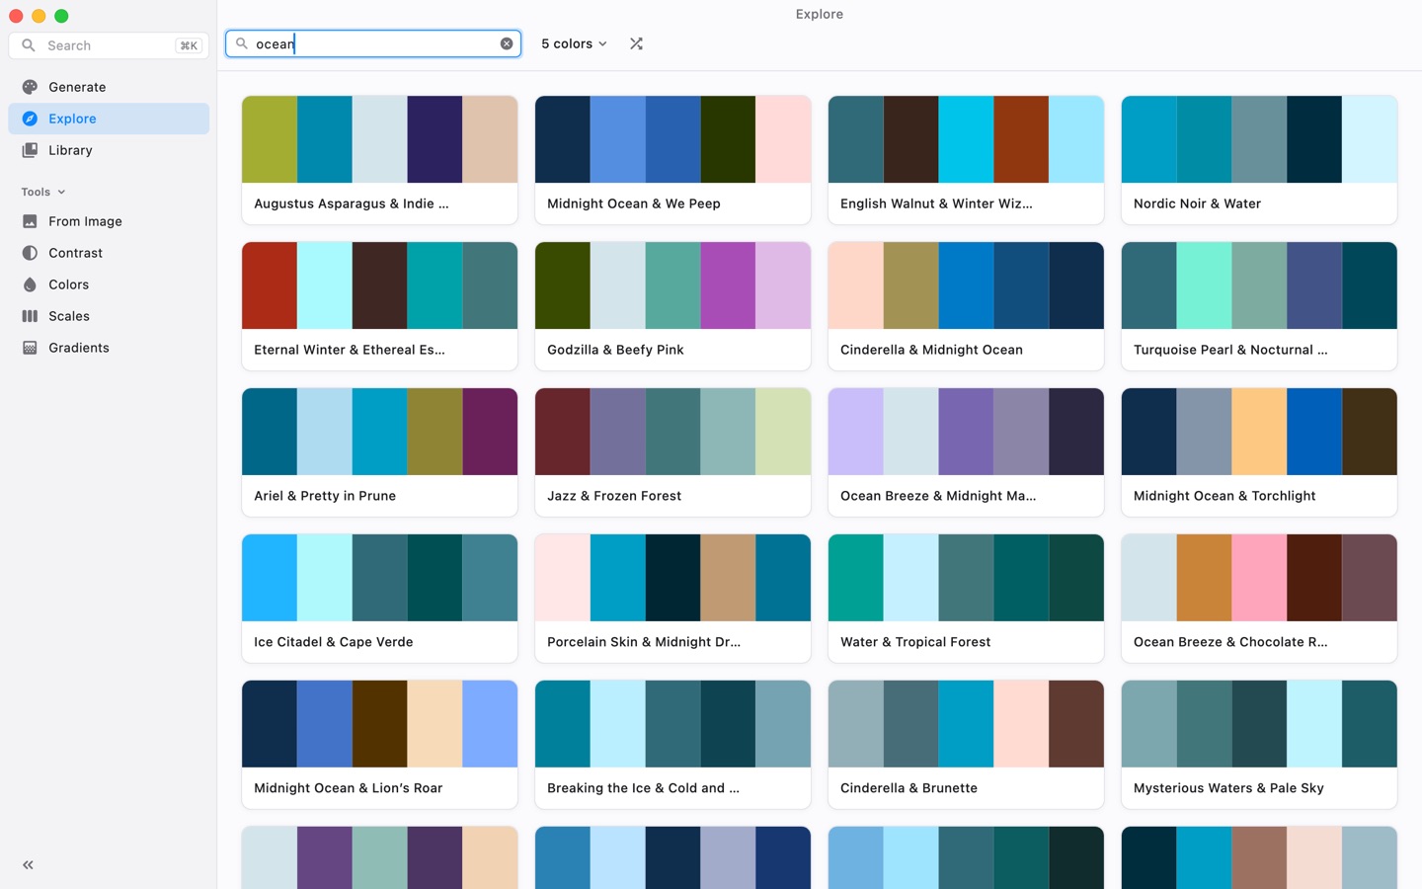This screenshot has width=1422, height=889.
Task: Open the Godzilla & Beefy Pink title
Action: tap(615, 350)
